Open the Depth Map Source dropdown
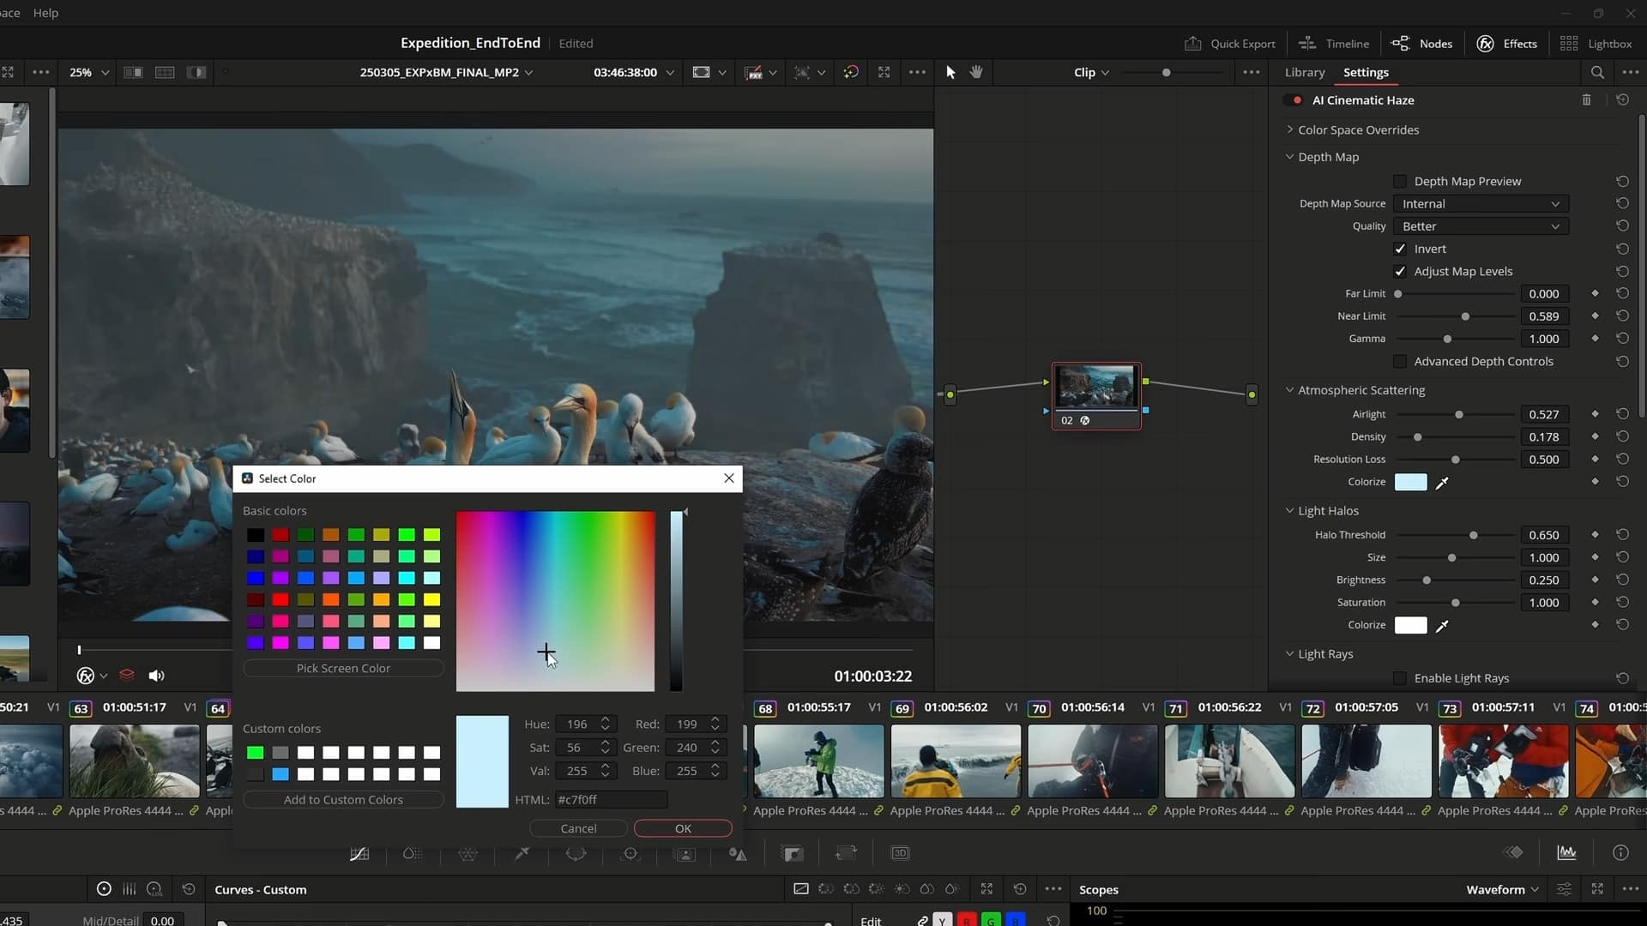 (x=1480, y=203)
